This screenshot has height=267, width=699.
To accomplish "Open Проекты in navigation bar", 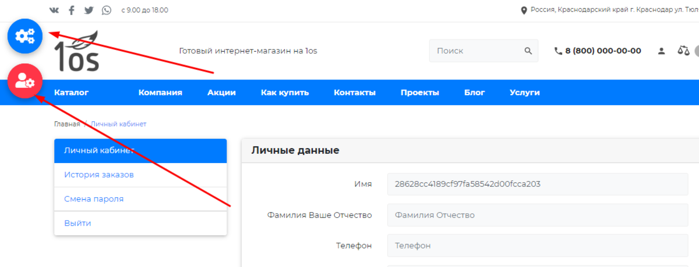I will coord(420,92).
